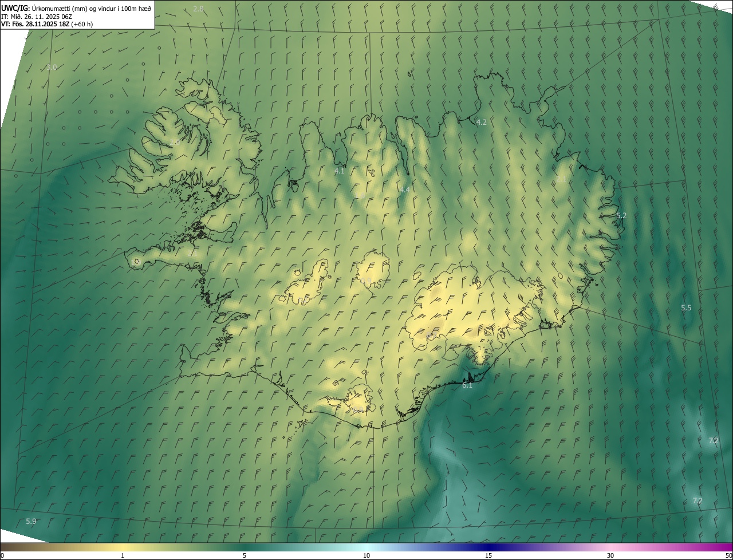
Task: Select the valid time line "VT: Fös. 28.11.2025 18Z"
Action: pos(36,24)
